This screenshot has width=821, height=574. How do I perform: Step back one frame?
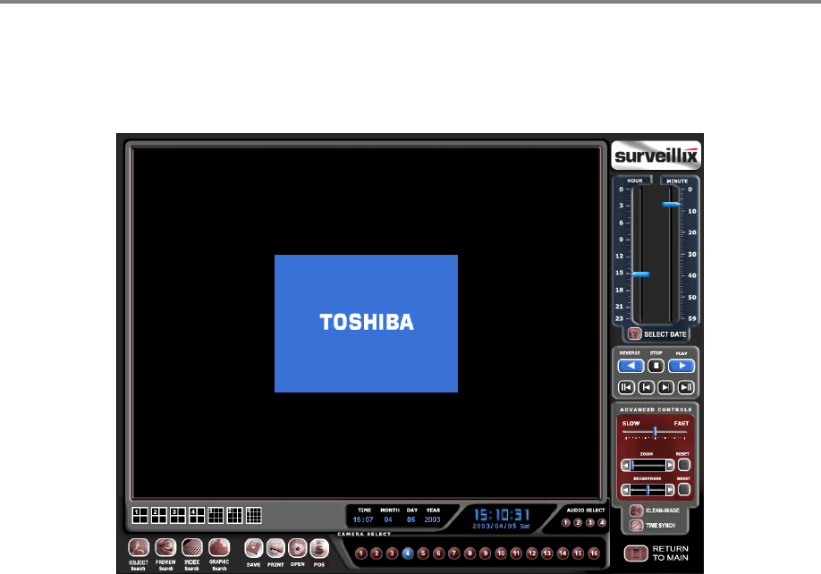[x=646, y=387]
